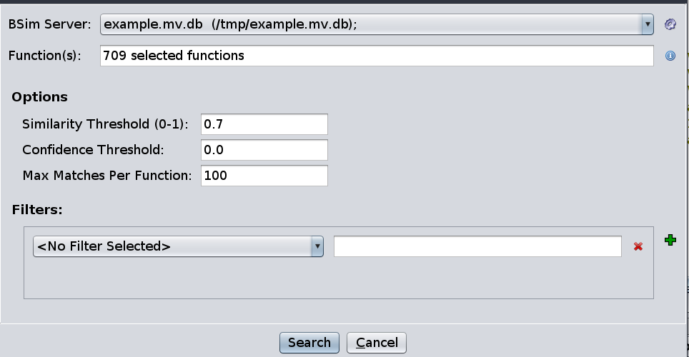Open the No Filter Selected dropdown
Viewport: 689px width, 357px height.
click(x=172, y=246)
